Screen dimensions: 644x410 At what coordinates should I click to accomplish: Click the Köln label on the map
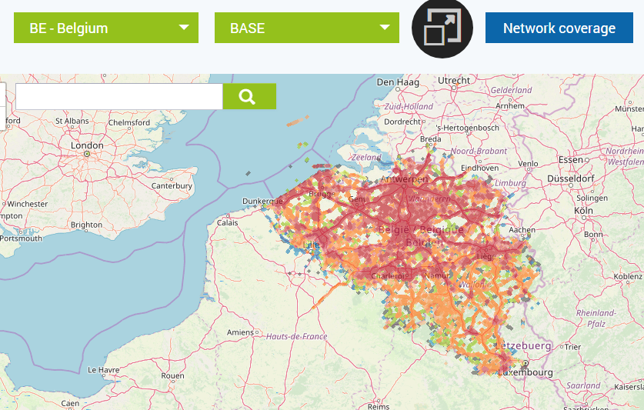click(x=583, y=210)
